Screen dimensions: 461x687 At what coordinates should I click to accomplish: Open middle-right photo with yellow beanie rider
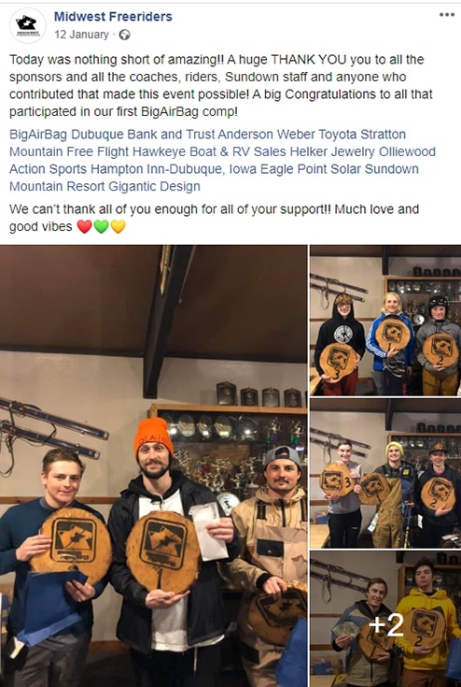[385, 473]
